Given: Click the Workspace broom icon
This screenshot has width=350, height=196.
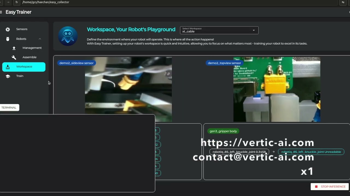Looking at the screenshot, I should (8, 67).
